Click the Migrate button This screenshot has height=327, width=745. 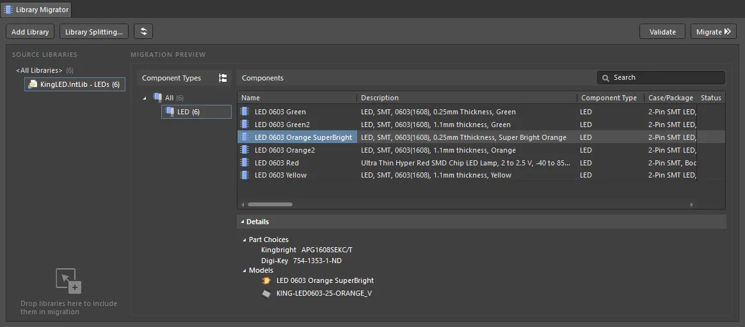[x=713, y=32]
